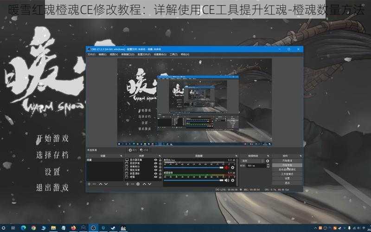Pop out the Scene Transitions dock header icon
The height and width of the screenshot is (232, 371).
pyautogui.click(x=268, y=156)
